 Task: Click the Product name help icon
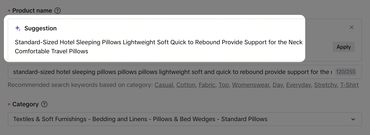pyautogui.click(x=58, y=11)
